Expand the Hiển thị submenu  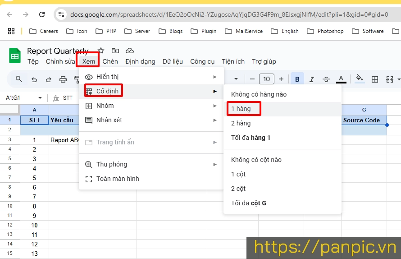[x=151, y=77]
